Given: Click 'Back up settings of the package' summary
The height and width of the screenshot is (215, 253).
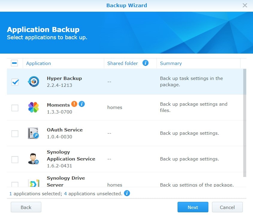Looking at the screenshot, I should pyautogui.click(x=197, y=185).
